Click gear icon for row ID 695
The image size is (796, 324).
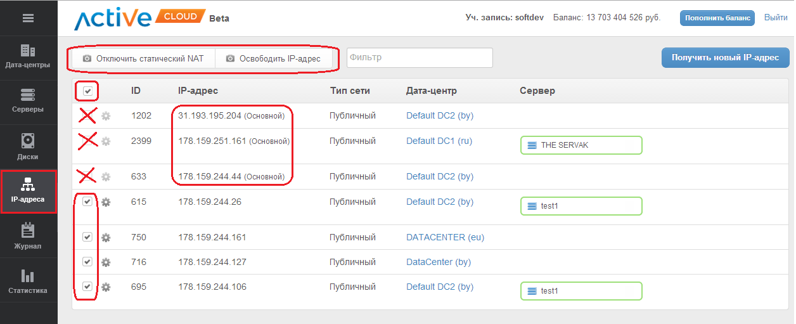point(106,287)
